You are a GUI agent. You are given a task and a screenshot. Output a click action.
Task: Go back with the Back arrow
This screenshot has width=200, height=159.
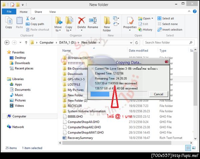7,42
